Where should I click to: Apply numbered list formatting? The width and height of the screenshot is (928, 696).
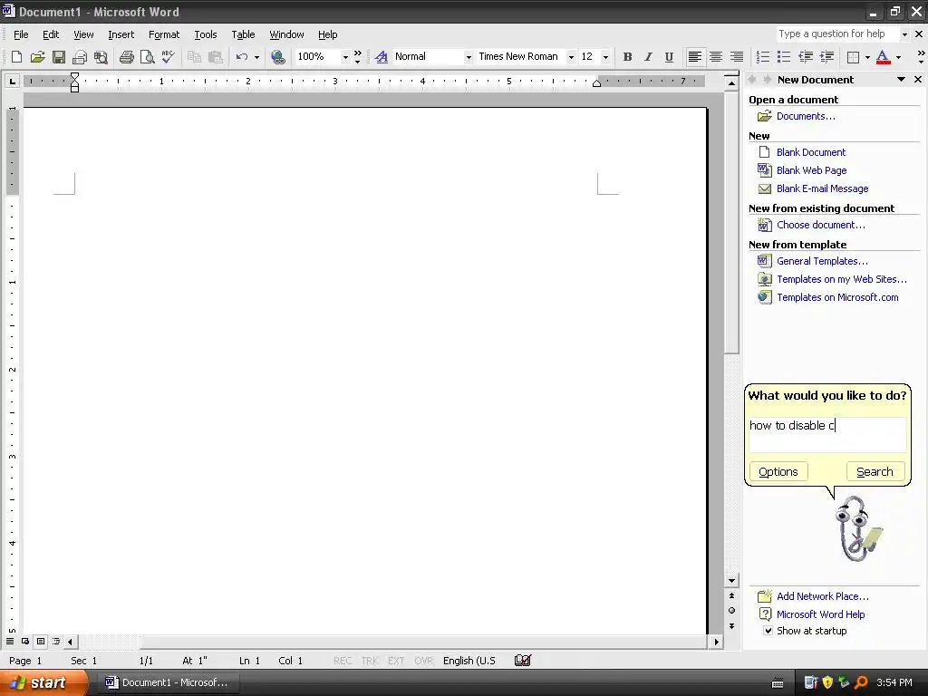763,57
